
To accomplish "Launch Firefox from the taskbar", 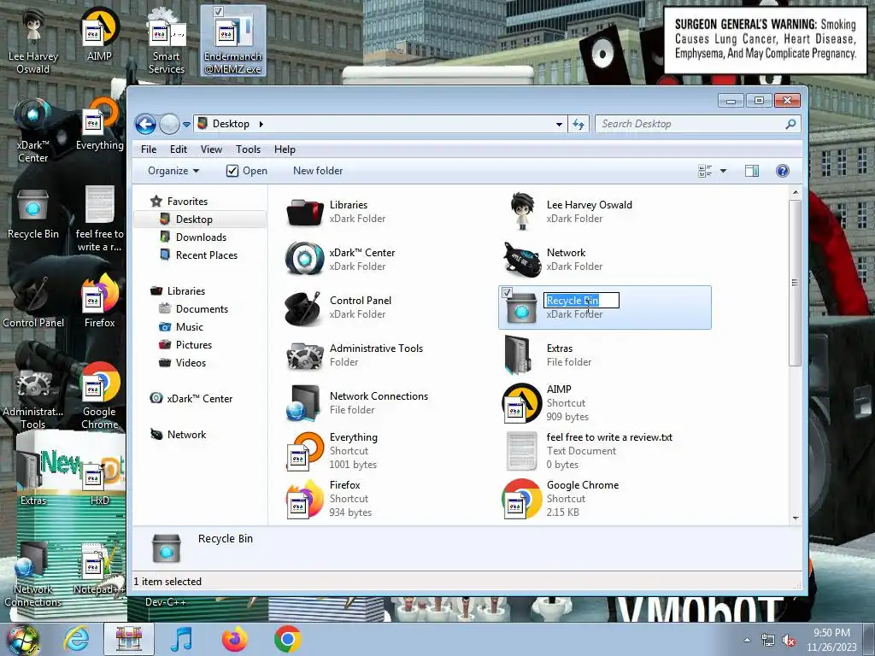I will click(x=234, y=639).
